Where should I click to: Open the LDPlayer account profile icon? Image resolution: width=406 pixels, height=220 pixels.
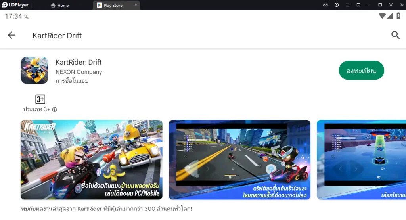pyautogui.click(x=337, y=5)
